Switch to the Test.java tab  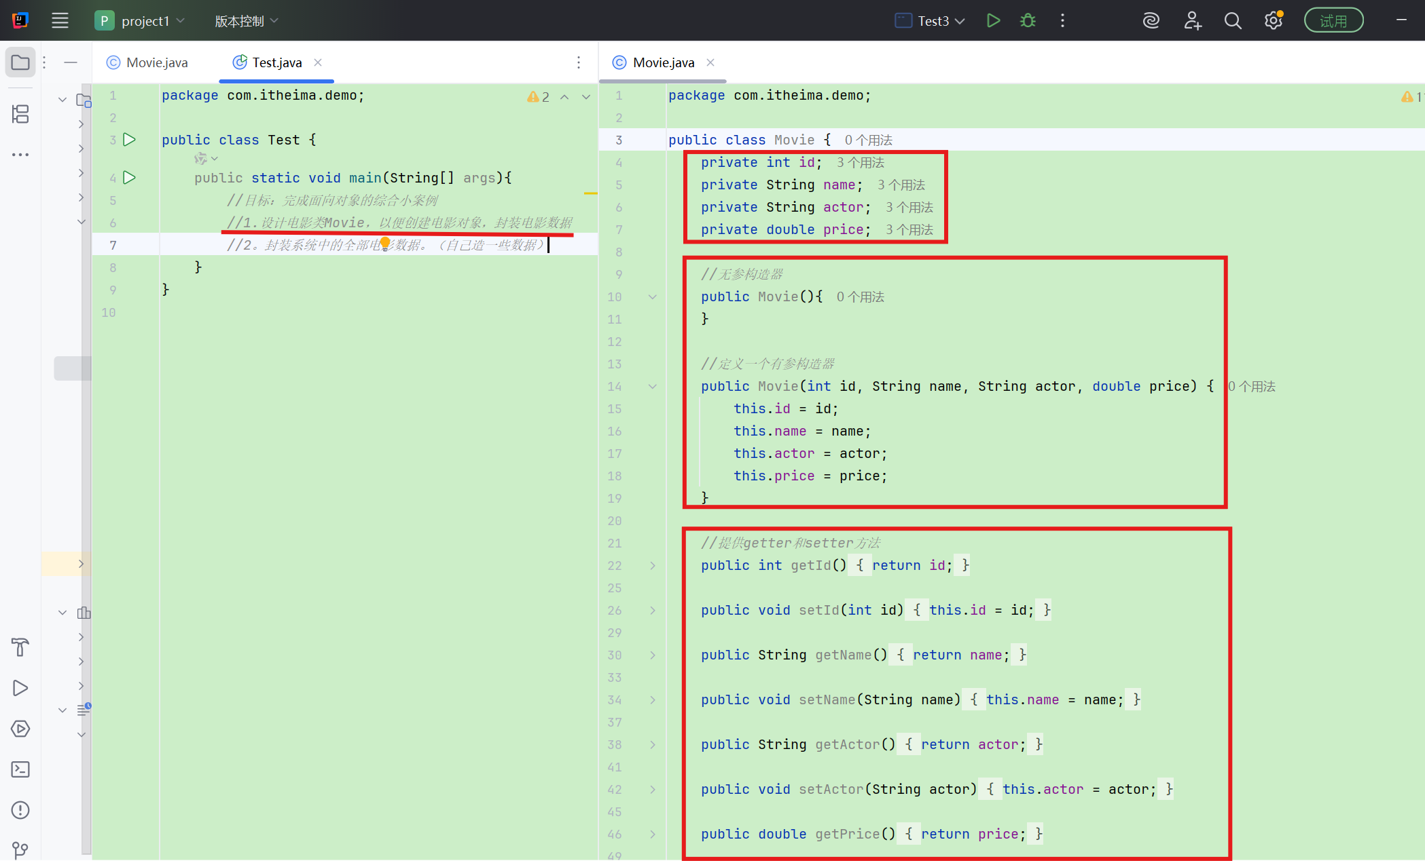276,62
